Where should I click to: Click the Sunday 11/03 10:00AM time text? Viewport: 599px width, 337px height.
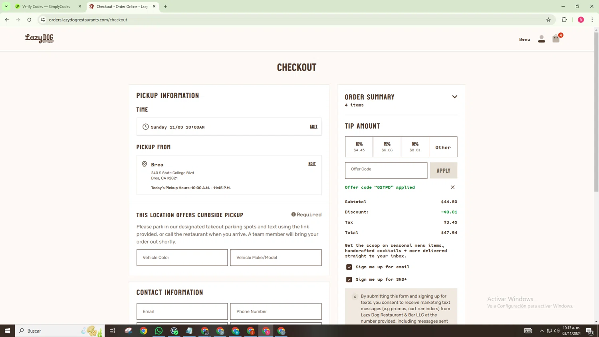178,127
